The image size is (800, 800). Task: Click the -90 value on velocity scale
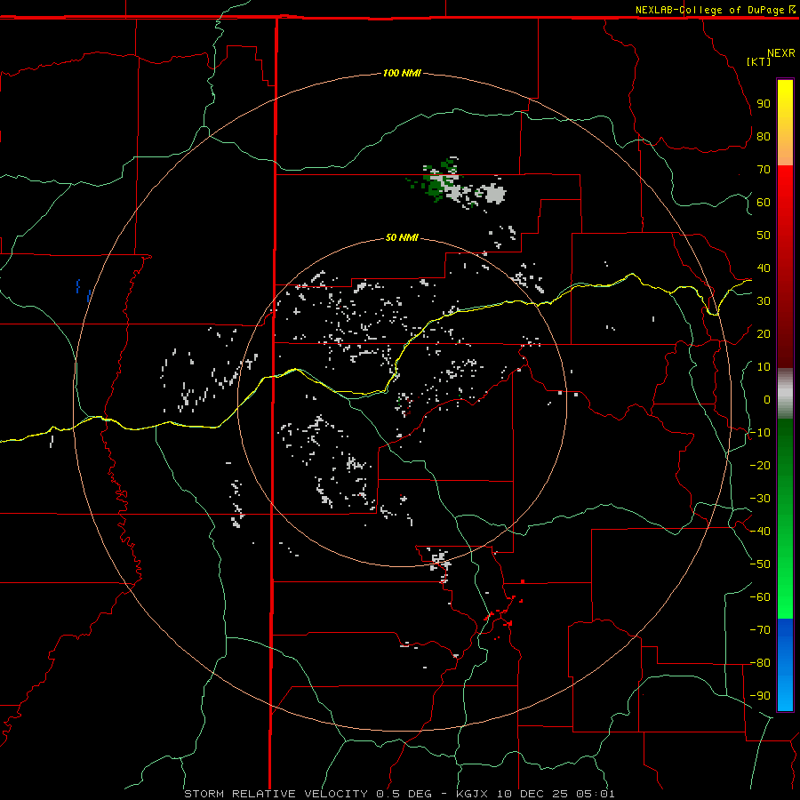pos(760,696)
